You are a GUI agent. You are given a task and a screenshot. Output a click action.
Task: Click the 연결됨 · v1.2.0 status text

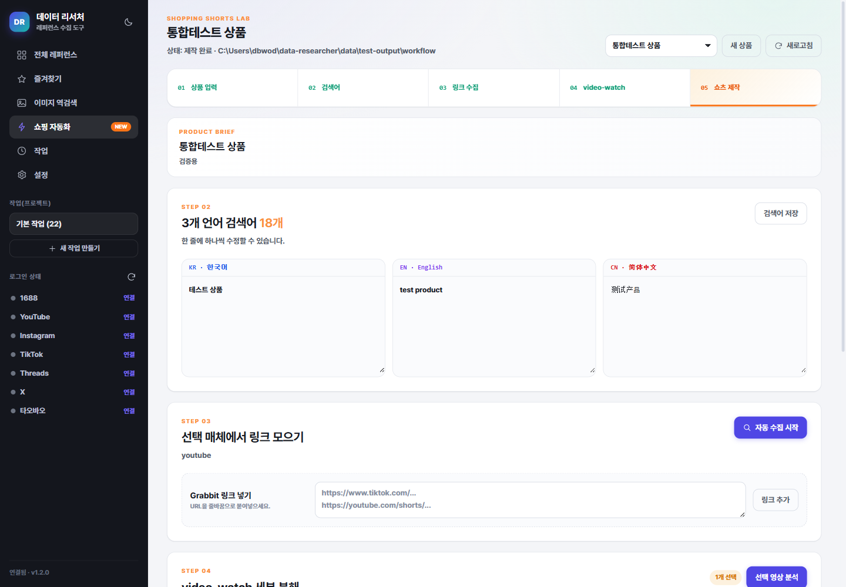[x=29, y=572]
